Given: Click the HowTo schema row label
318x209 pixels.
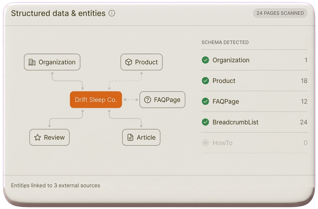Looking at the screenshot, I should [223, 143].
